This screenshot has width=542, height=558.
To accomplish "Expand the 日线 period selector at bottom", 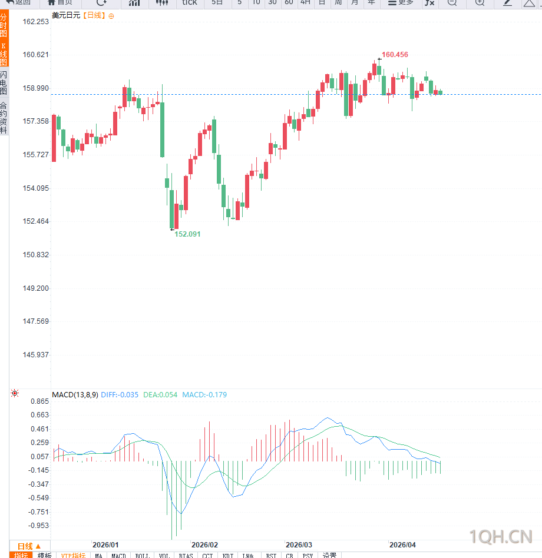I will [x=29, y=546].
